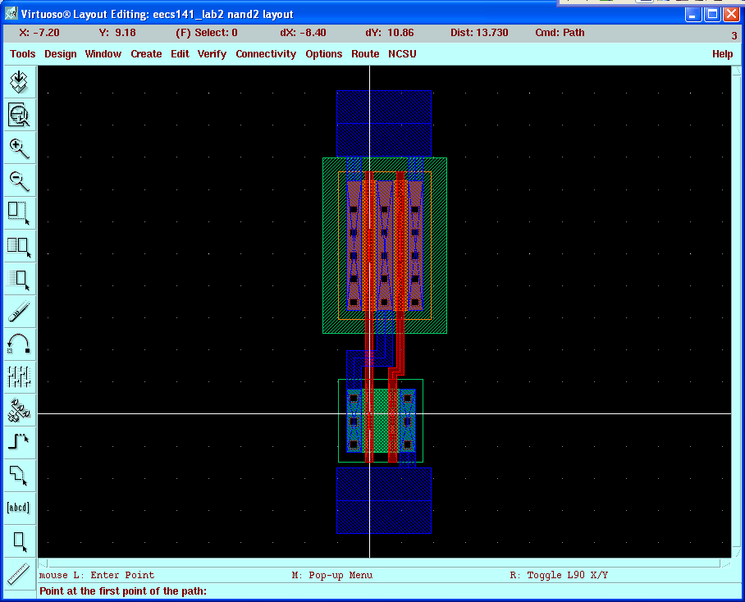Select the Label [abcd] tool
This screenshot has width=745, height=602.
tap(19, 507)
